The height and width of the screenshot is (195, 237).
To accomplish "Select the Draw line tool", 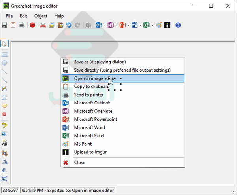I will coord(4,72).
